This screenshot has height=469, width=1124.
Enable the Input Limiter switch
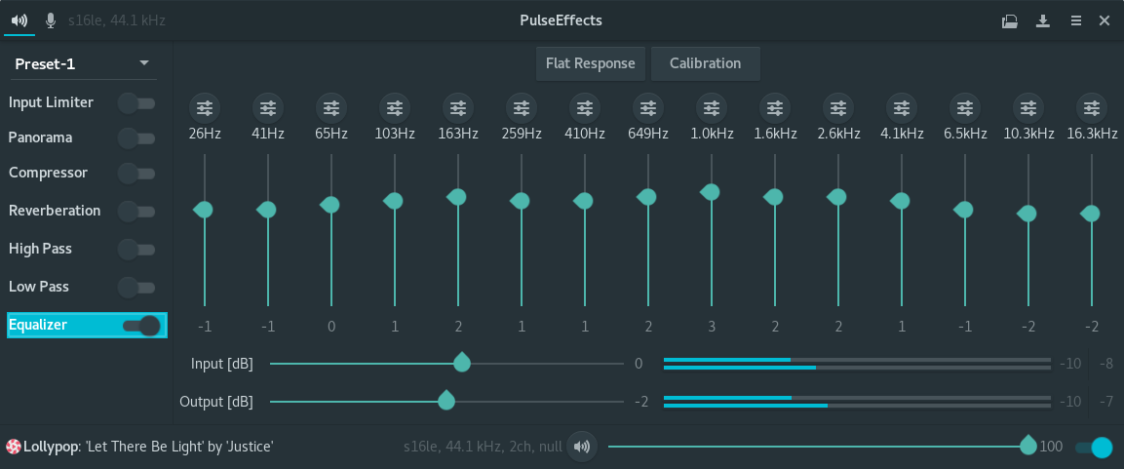click(x=136, y=103)
